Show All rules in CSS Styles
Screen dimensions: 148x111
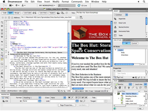tap(126, 43)
